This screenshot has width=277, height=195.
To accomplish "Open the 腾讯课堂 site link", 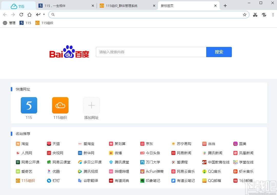I will (x=119, y=162).
